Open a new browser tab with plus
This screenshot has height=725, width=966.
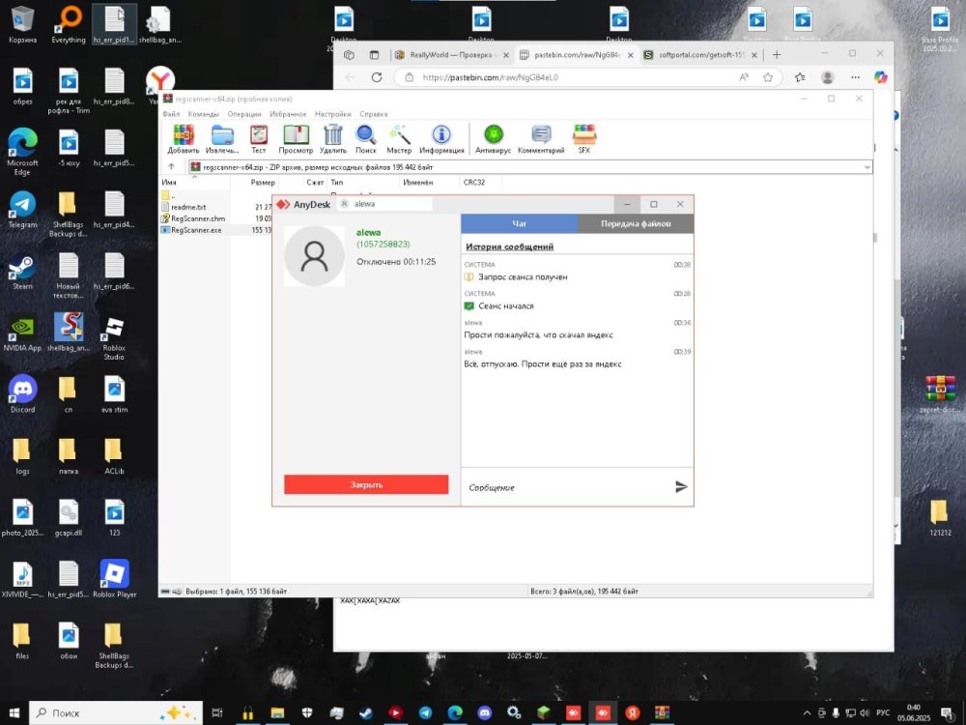pyautogui.click(x=777, y=55)
